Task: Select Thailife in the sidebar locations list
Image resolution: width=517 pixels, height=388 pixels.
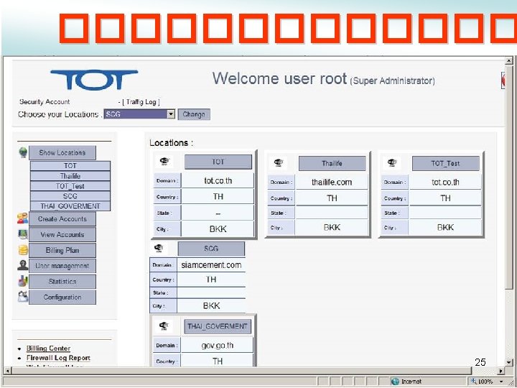Action: click(70, 176)
